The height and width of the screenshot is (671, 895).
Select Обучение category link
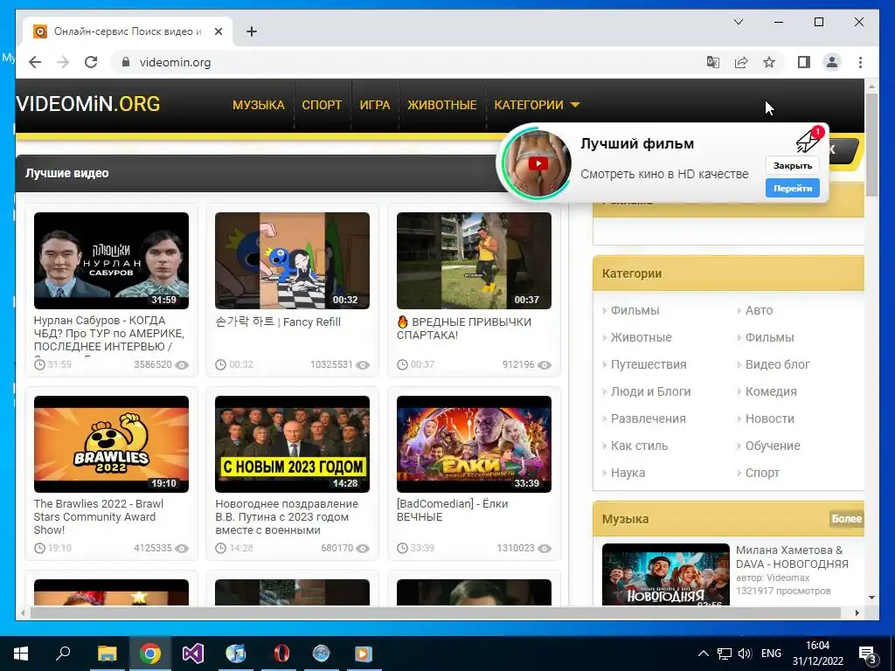[x=773, y=446]
